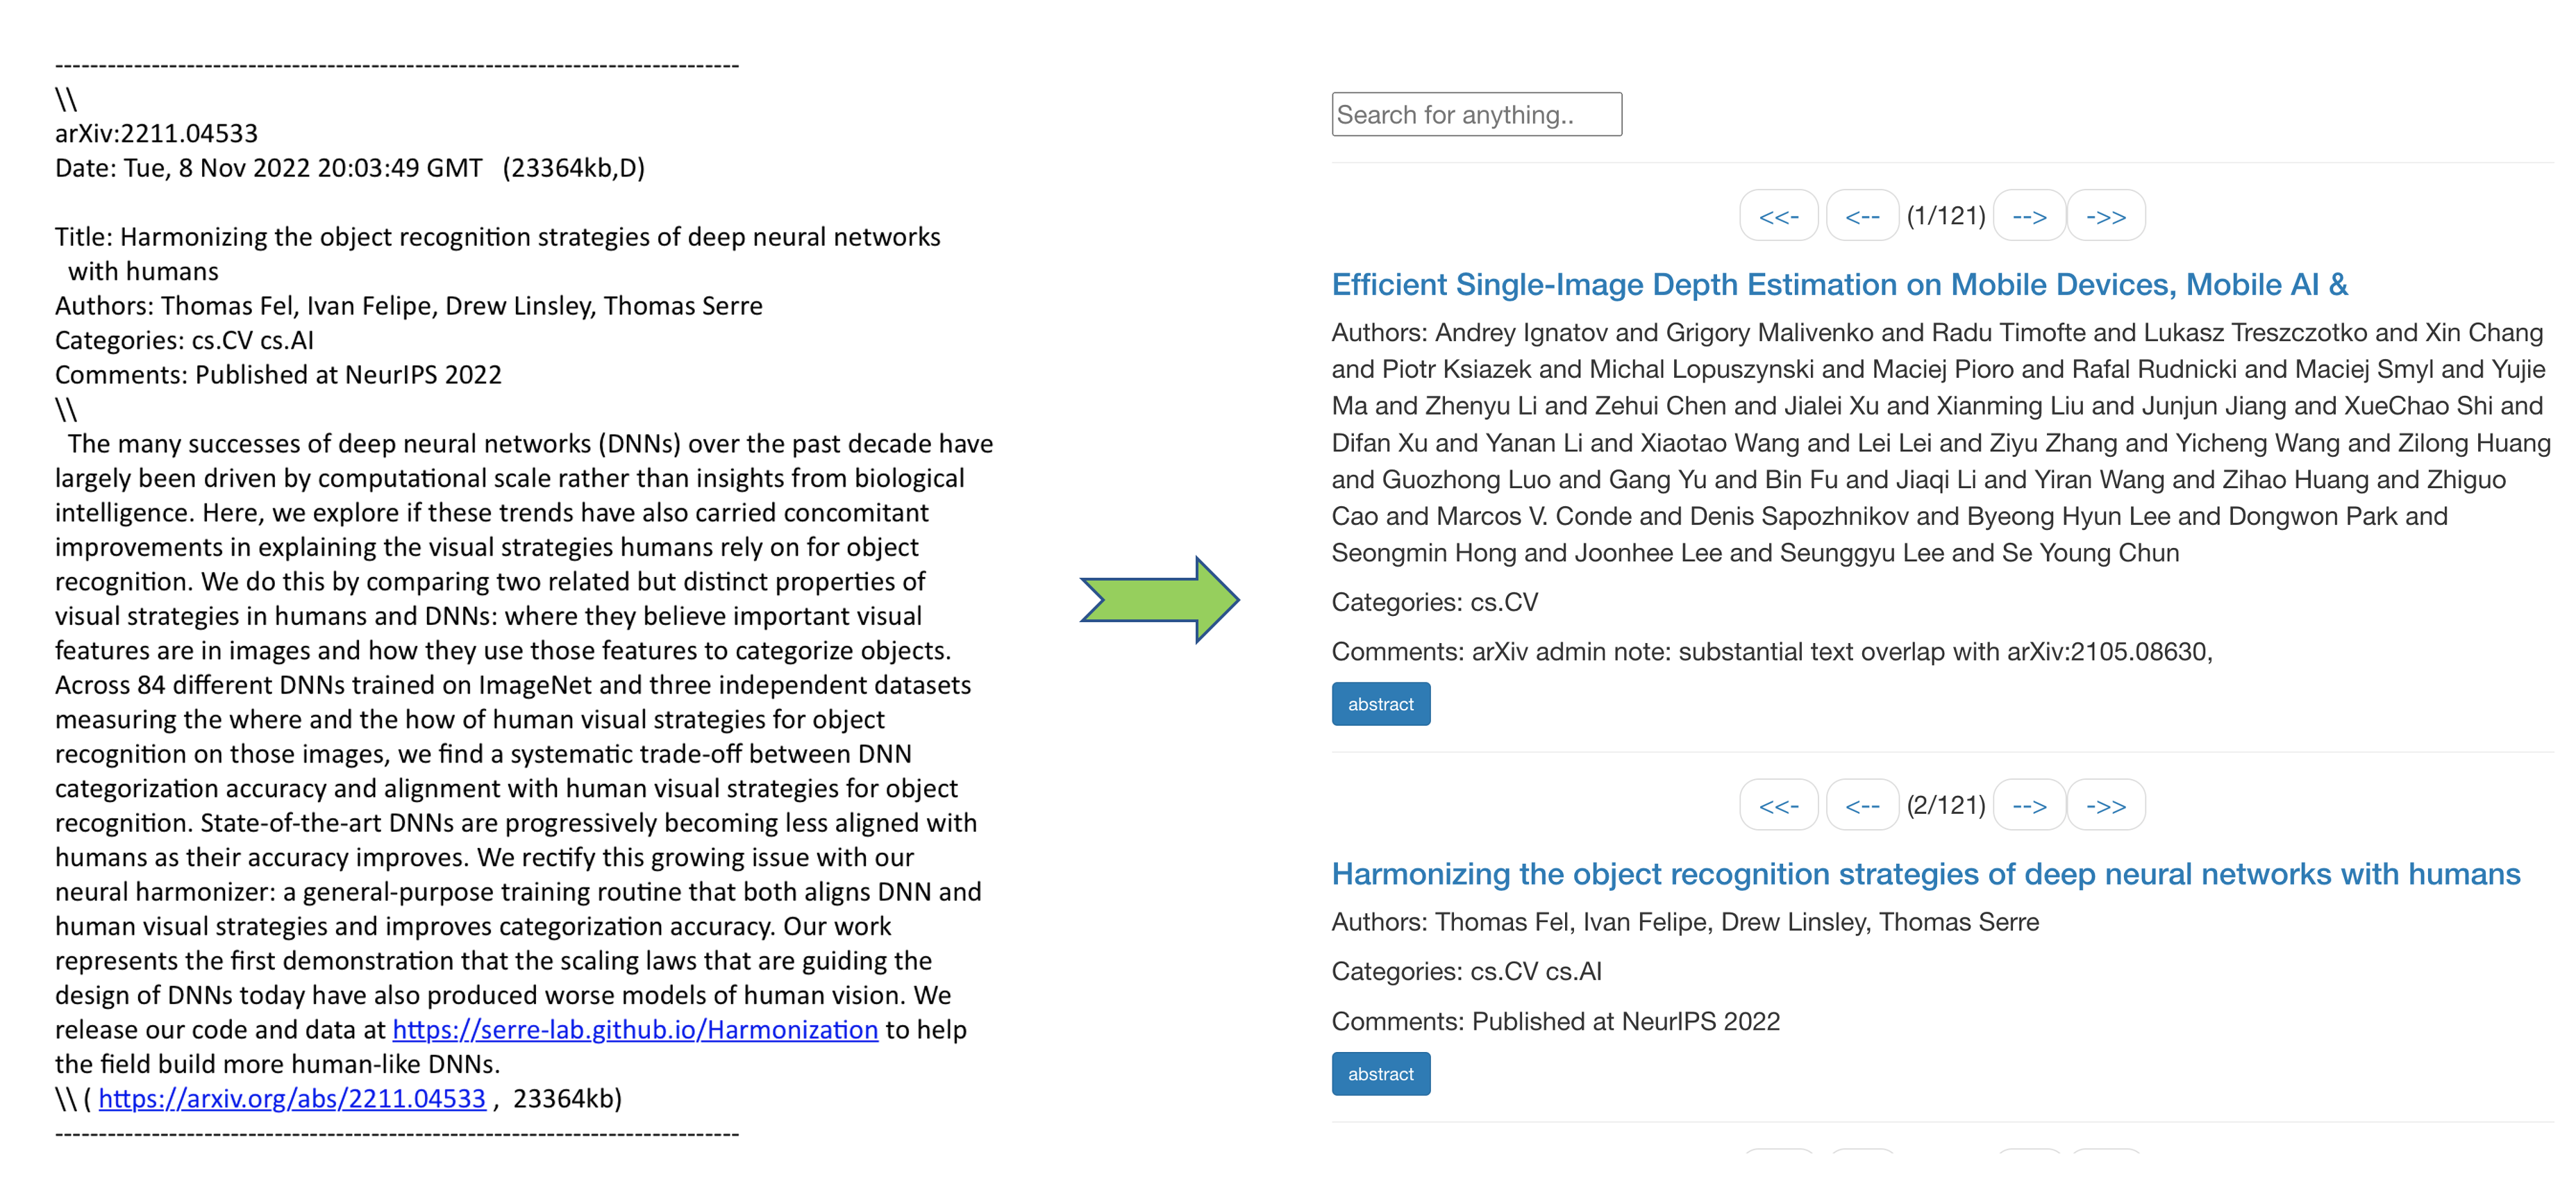Open the Harmonizing object recognition strategies title link

(x=1926, y=874)
